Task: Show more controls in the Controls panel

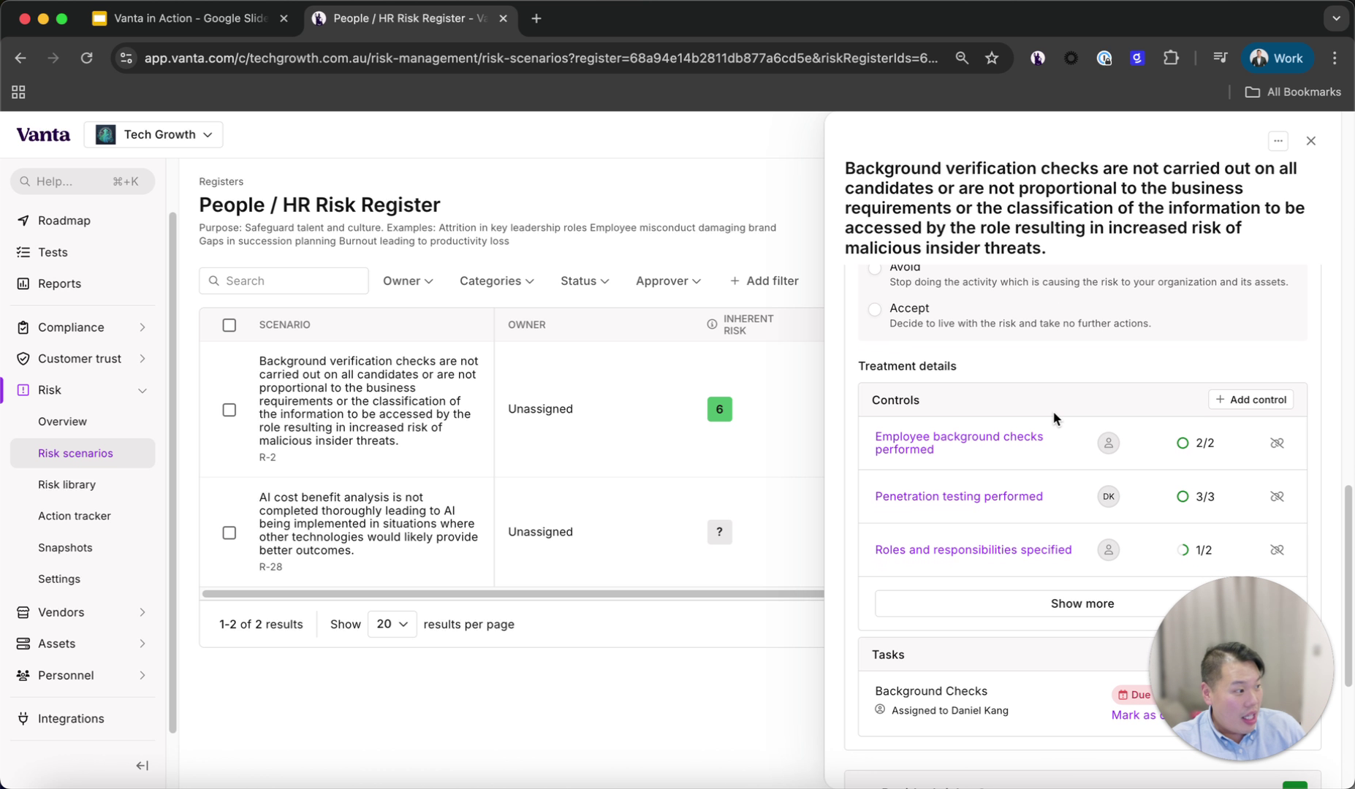Action: tap(1082, 603)
